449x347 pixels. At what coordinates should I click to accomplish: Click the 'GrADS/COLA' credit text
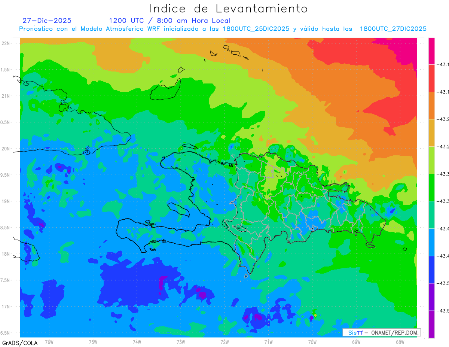click(x=19, y=343)
